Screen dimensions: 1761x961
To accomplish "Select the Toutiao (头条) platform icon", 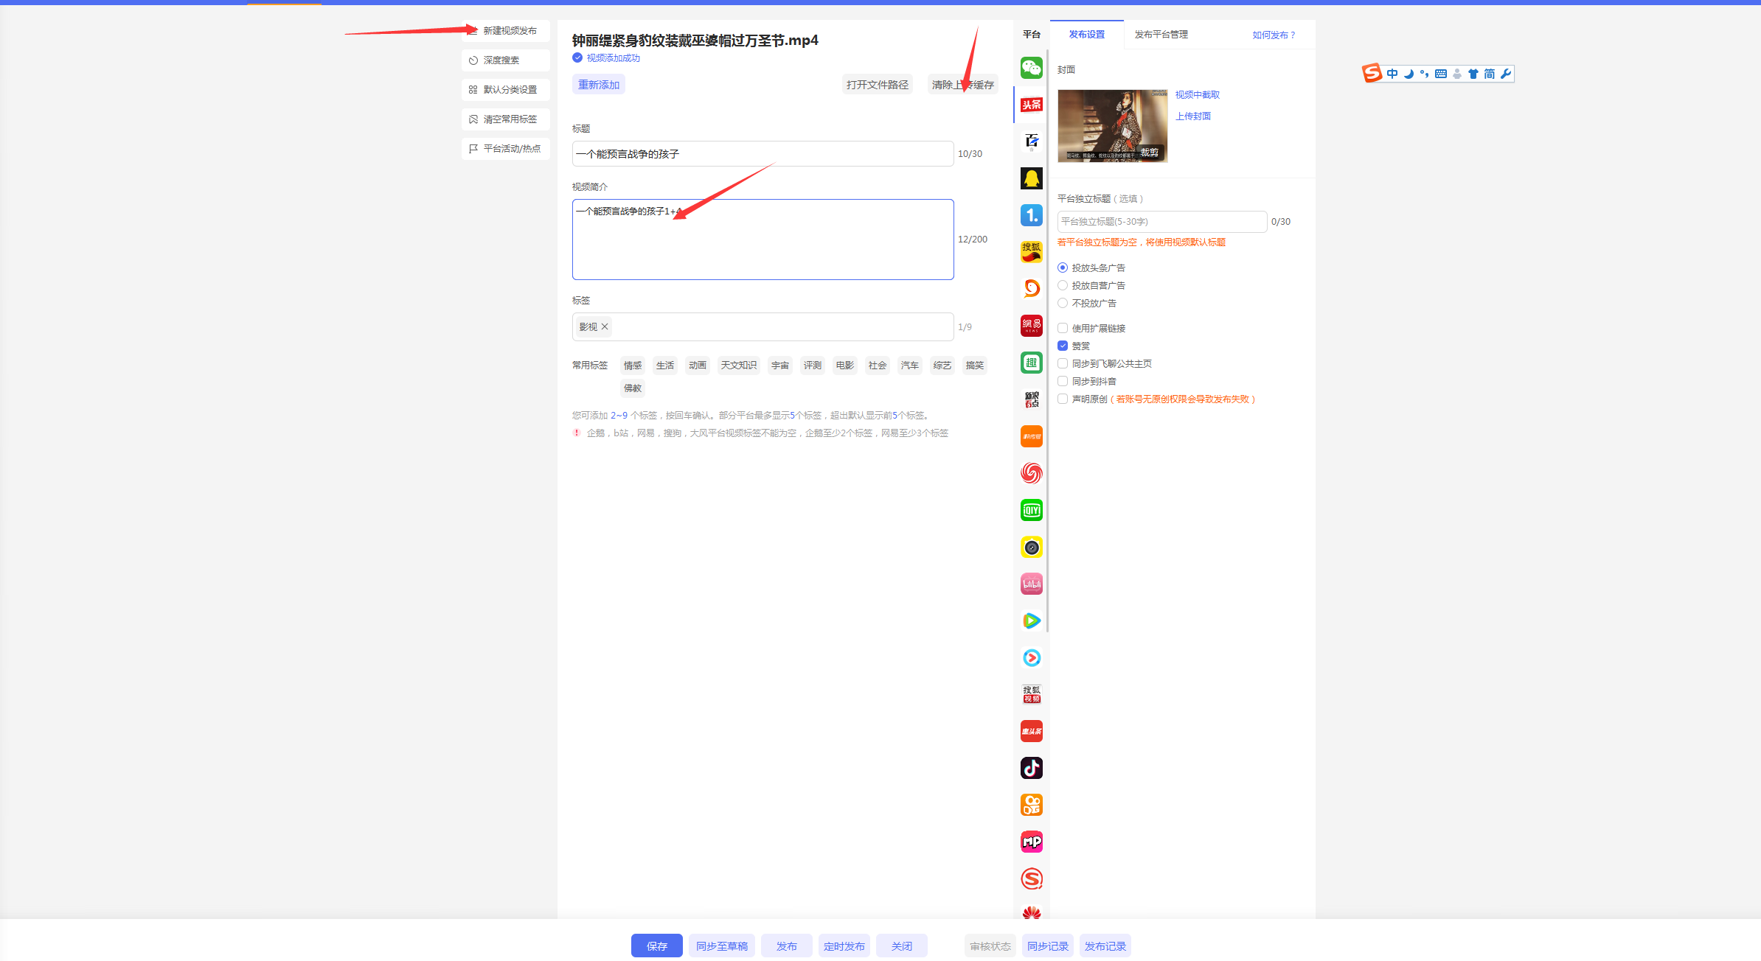I will click(1031, 105).
